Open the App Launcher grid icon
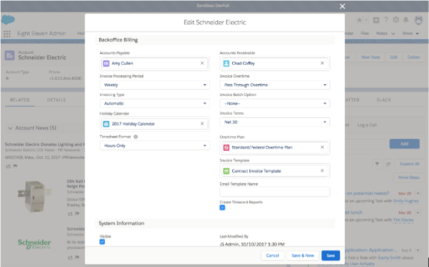This screenshot has width=429, height=267. click(7, 34)
